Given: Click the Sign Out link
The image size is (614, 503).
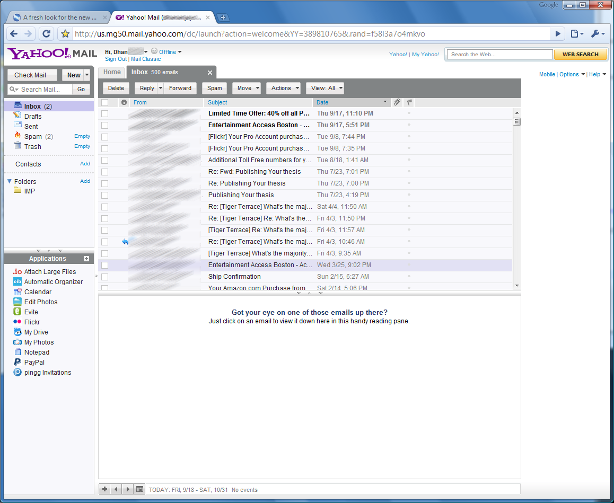Looking at the screenshot, I should click(116, 59).
